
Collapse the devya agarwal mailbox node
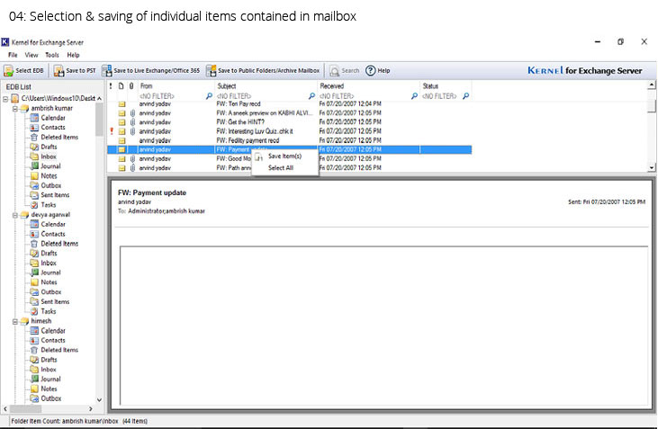coord(15,215)
